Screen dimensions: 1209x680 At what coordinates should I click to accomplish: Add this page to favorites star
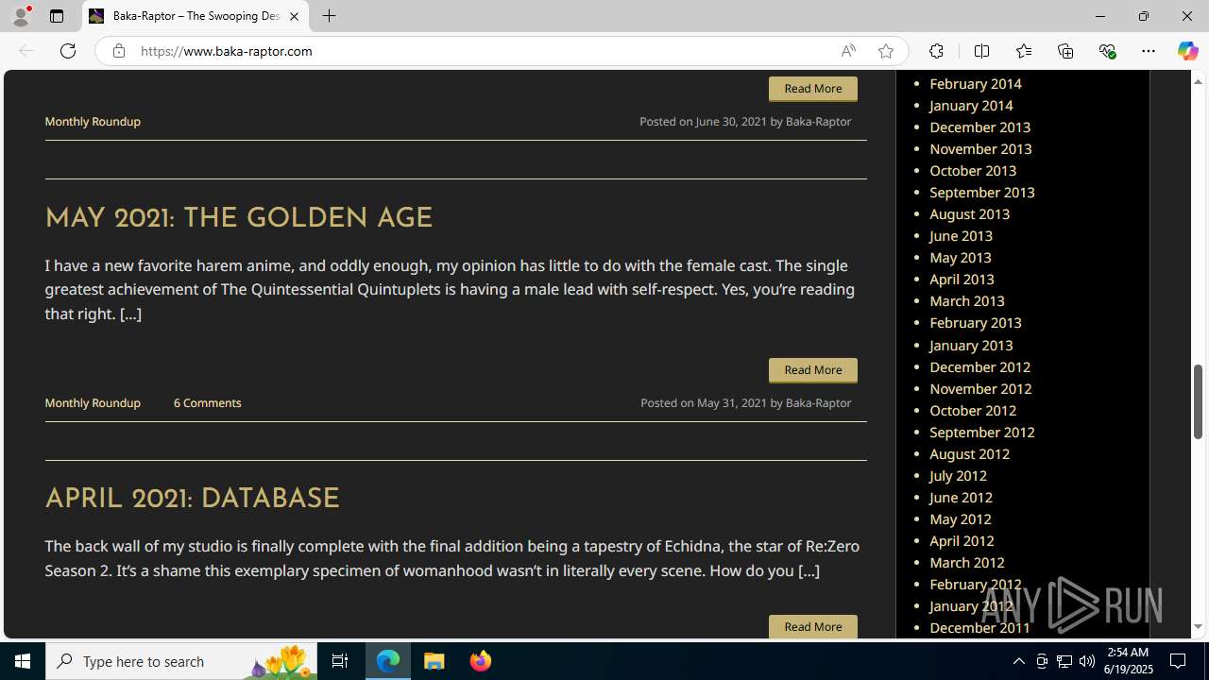pyautogui.click(x=885, y=51)
